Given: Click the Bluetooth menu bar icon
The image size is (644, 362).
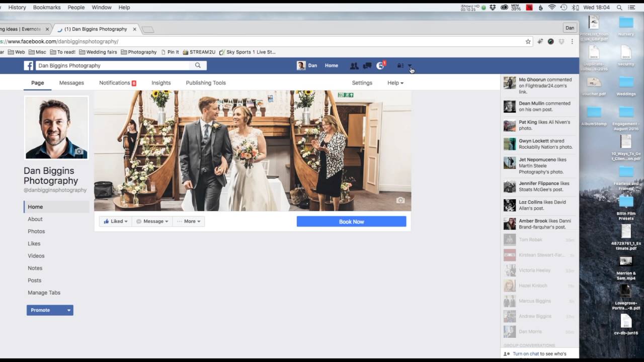Looking at the screenshot, I should [574, 8].
